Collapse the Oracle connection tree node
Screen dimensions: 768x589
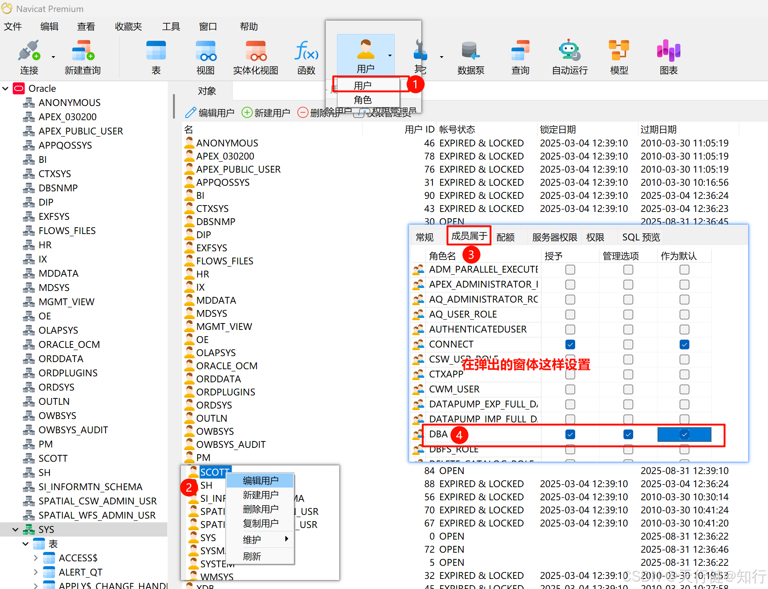point(6,89)
